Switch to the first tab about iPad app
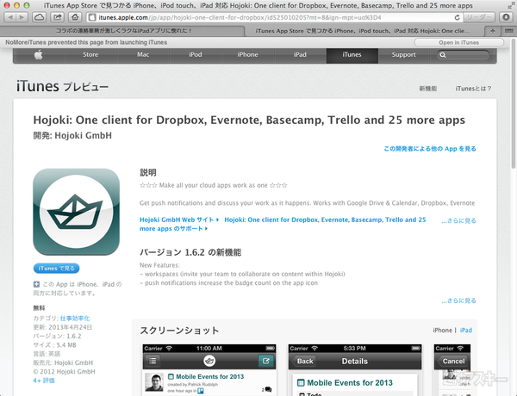The width and height of the screenshot is (517, 396). (x=123, y=31)
